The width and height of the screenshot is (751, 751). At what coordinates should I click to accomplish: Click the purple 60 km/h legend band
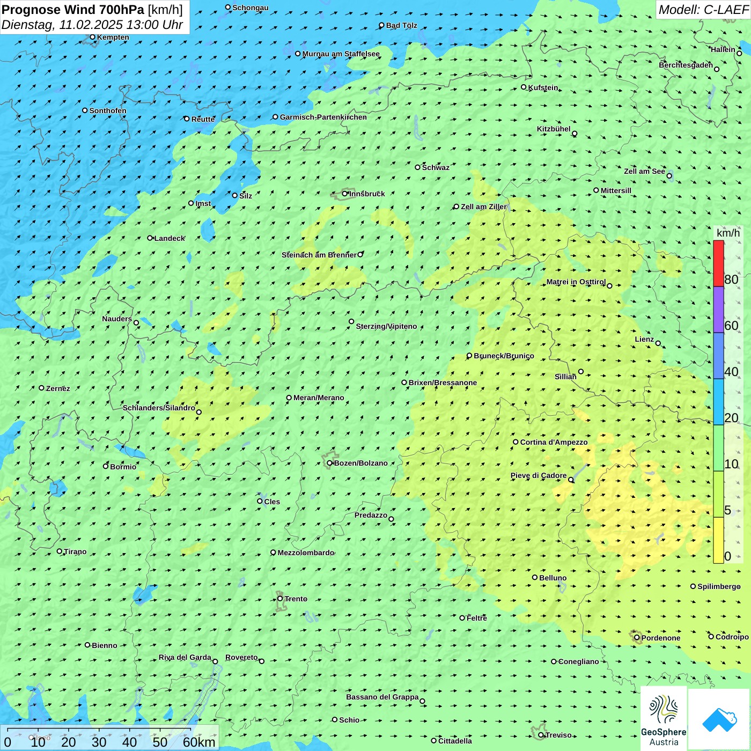718,310
